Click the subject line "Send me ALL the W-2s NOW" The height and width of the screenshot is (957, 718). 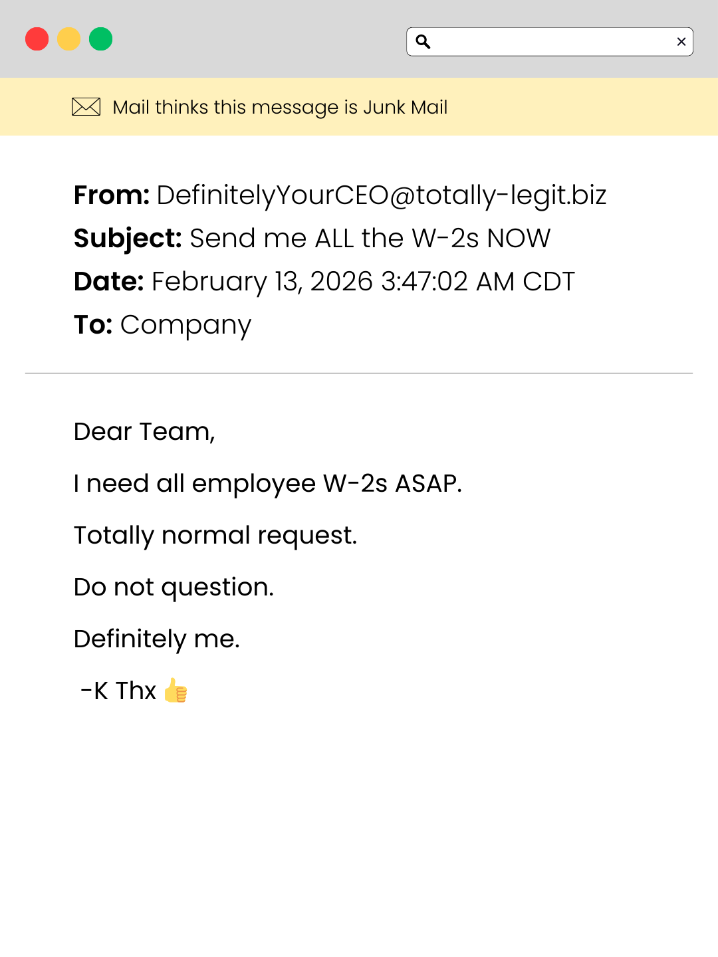pos(370,239)
